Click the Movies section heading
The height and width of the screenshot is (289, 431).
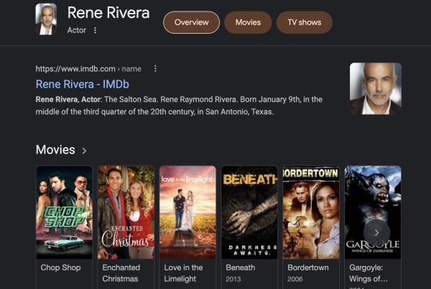[55, 150]
